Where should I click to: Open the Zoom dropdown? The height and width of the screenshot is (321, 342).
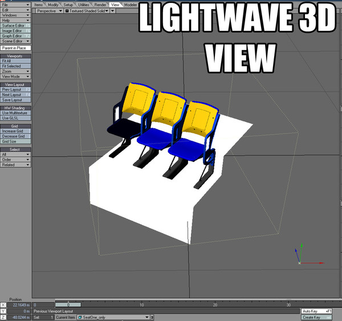point(15,71)
